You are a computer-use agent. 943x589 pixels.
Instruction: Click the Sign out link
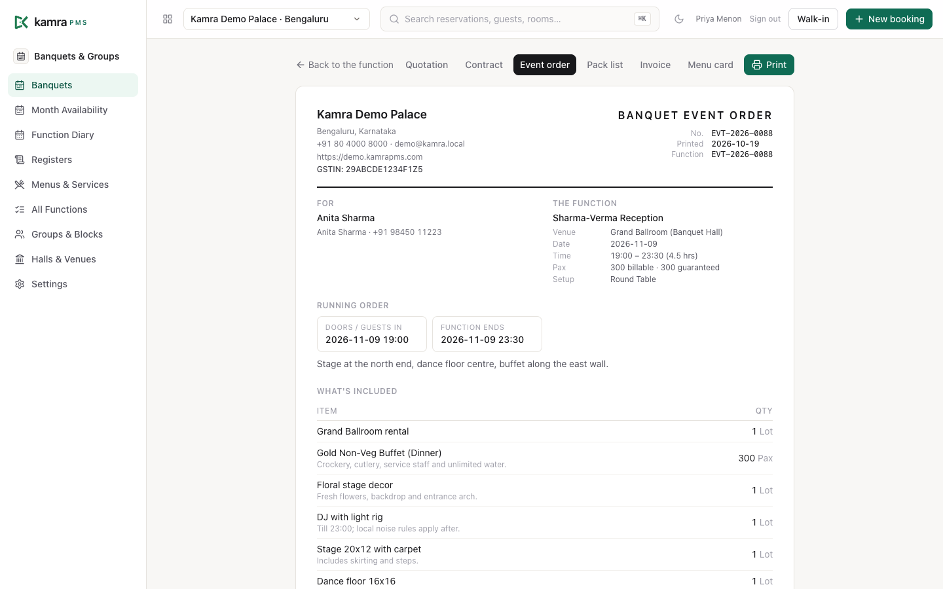pos(765,19)
